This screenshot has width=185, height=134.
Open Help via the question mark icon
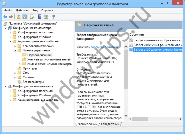[x=40, y=17]
